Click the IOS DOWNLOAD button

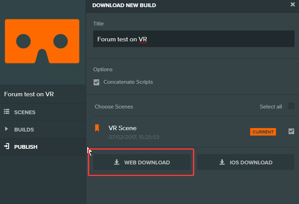point(246,162)
